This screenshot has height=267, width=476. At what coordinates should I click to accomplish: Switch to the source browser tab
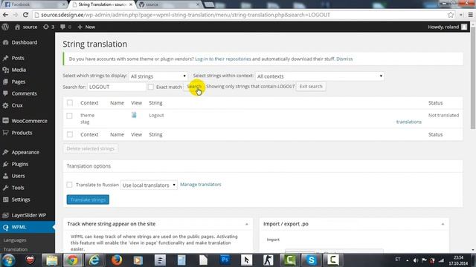point(170,4)
